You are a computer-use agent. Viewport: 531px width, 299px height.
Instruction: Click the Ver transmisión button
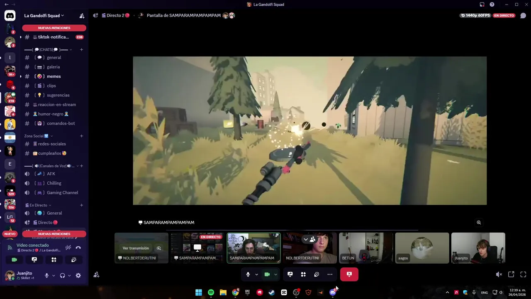click(x=136, y=248)
